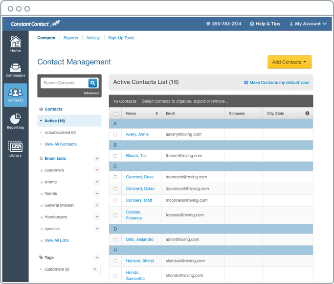Click the plus icon beside Email Lists

click(97, 159)
